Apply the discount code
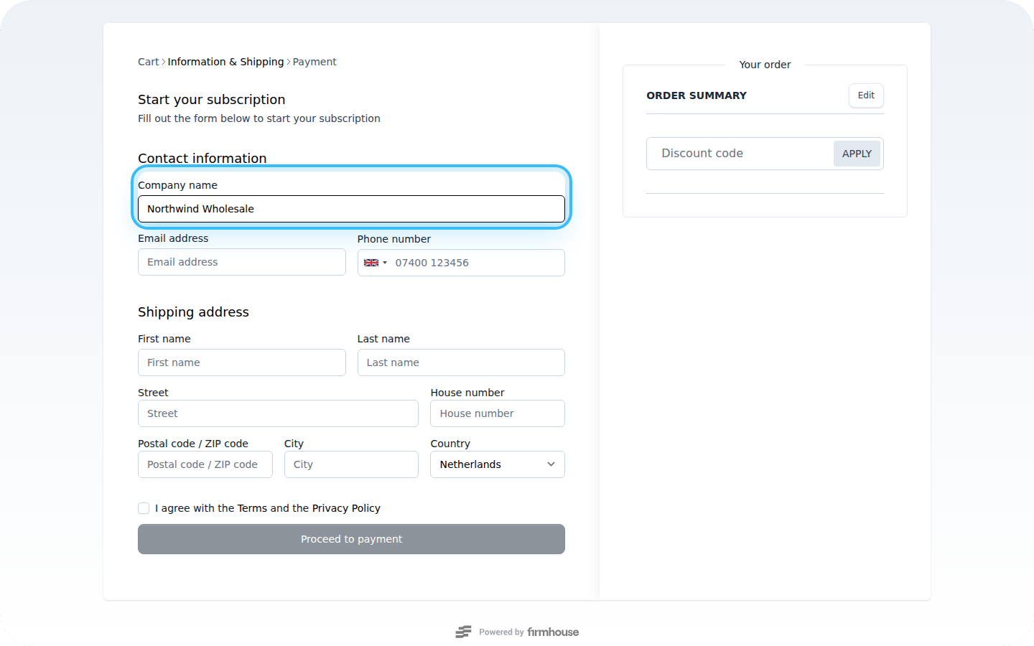Screen dimensions: 1034x646 (x=857, y=154)
